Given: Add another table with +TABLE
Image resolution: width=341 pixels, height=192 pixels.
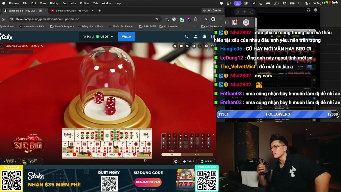Looking at the screenshot, I should [x=188, y=161].
